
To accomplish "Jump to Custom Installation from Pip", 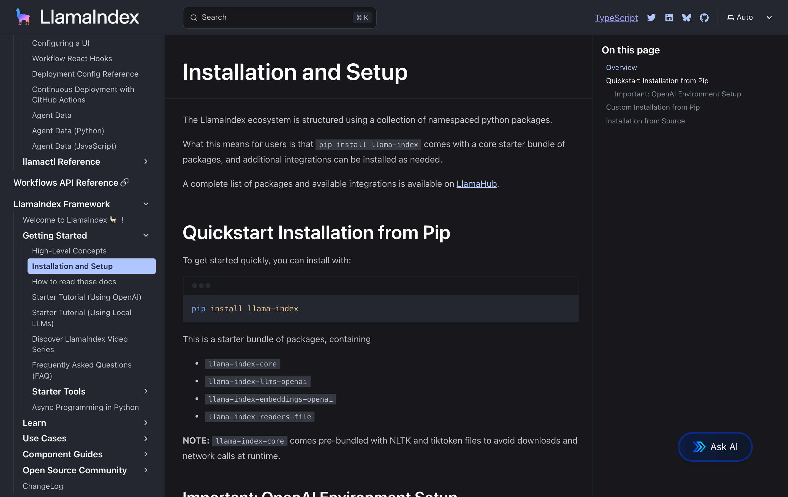I will [653, 107].
